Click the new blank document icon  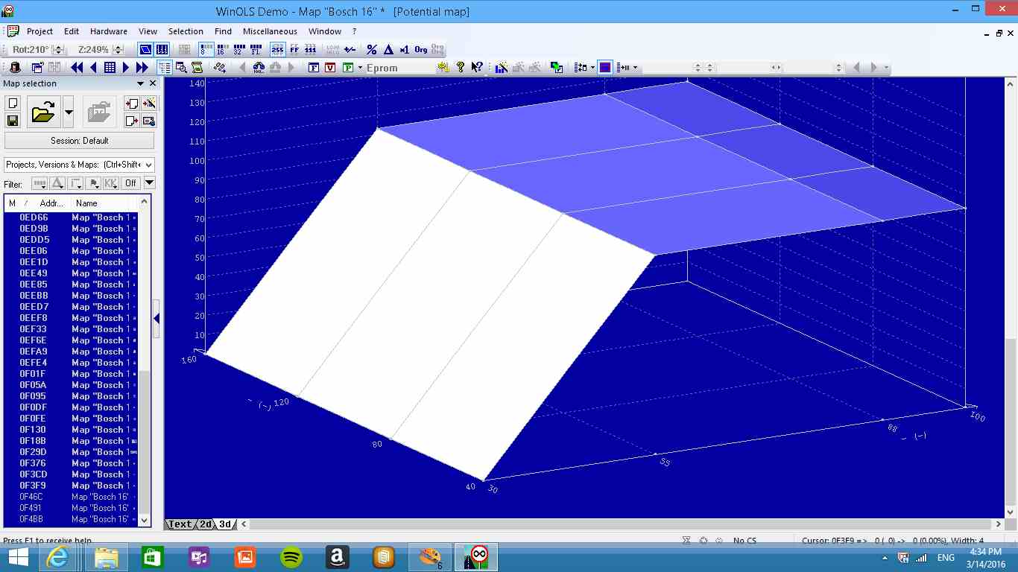pos(13,104)
